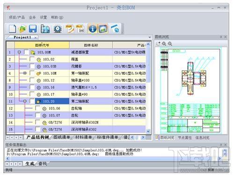
Task: Switch to the 图纸清单 bottom tab
Action: coord(62,137)
